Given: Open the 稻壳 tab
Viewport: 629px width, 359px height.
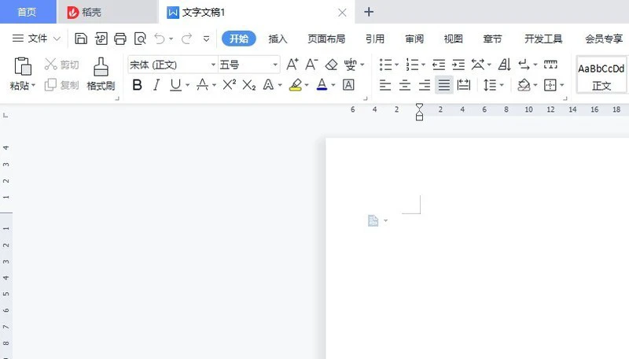Looking at the screenshot, I should pos(107,12).
